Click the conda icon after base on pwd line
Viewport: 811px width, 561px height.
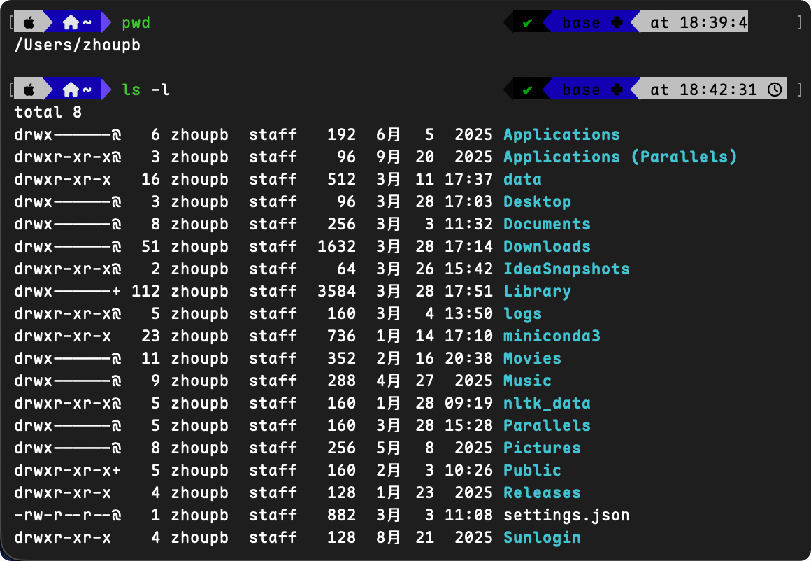617,23
